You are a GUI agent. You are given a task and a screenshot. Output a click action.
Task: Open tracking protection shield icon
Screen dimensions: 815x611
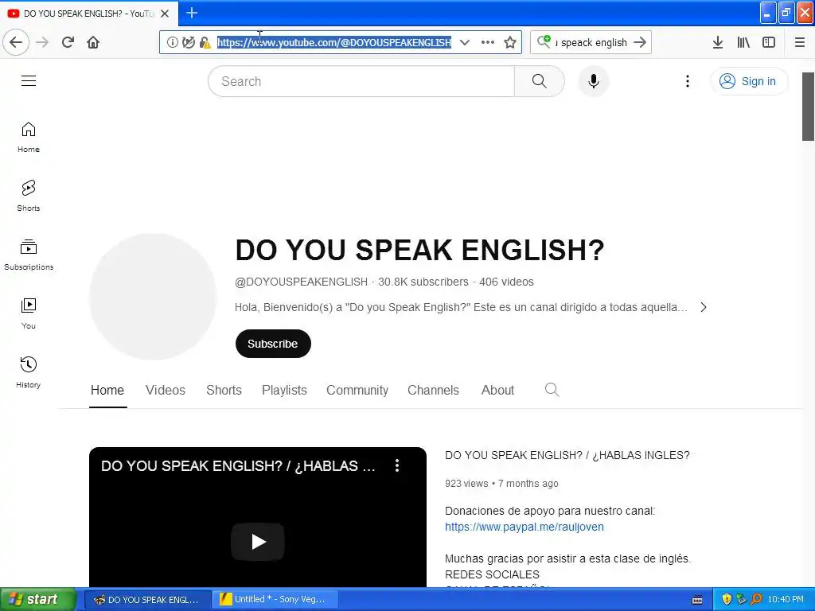point(189,42)
